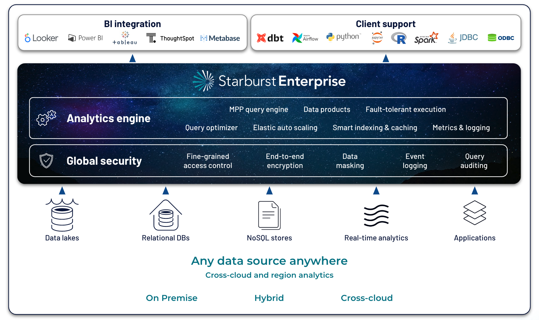Click the Starburst Enterprise logo

click(268, 81)
